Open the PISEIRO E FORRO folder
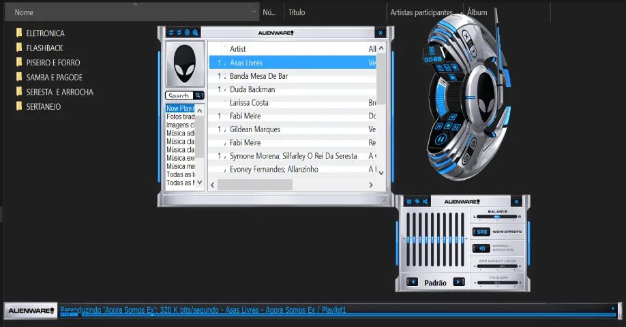Screen dimensions: 626x327 [48, 63]
